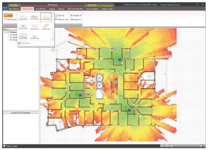Click the 100% zoom value
This screenshot has height=150, width=208.
tap(167, 146)
